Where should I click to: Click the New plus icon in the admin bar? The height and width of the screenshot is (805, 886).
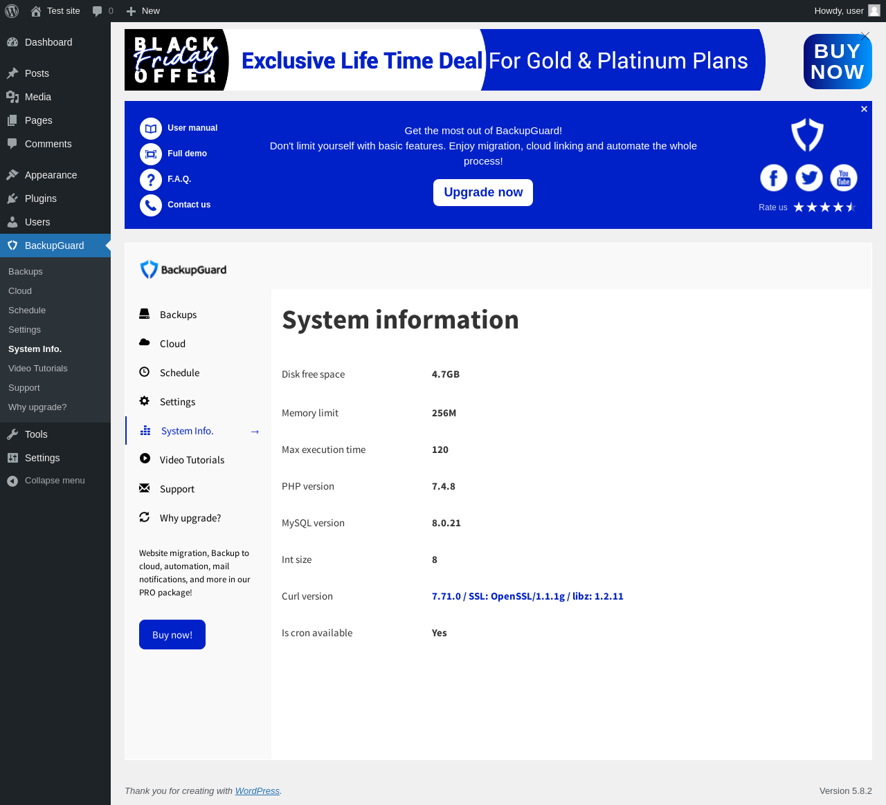[131, 11]
